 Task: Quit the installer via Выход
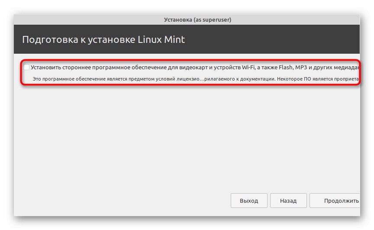(x=249, y=201)
